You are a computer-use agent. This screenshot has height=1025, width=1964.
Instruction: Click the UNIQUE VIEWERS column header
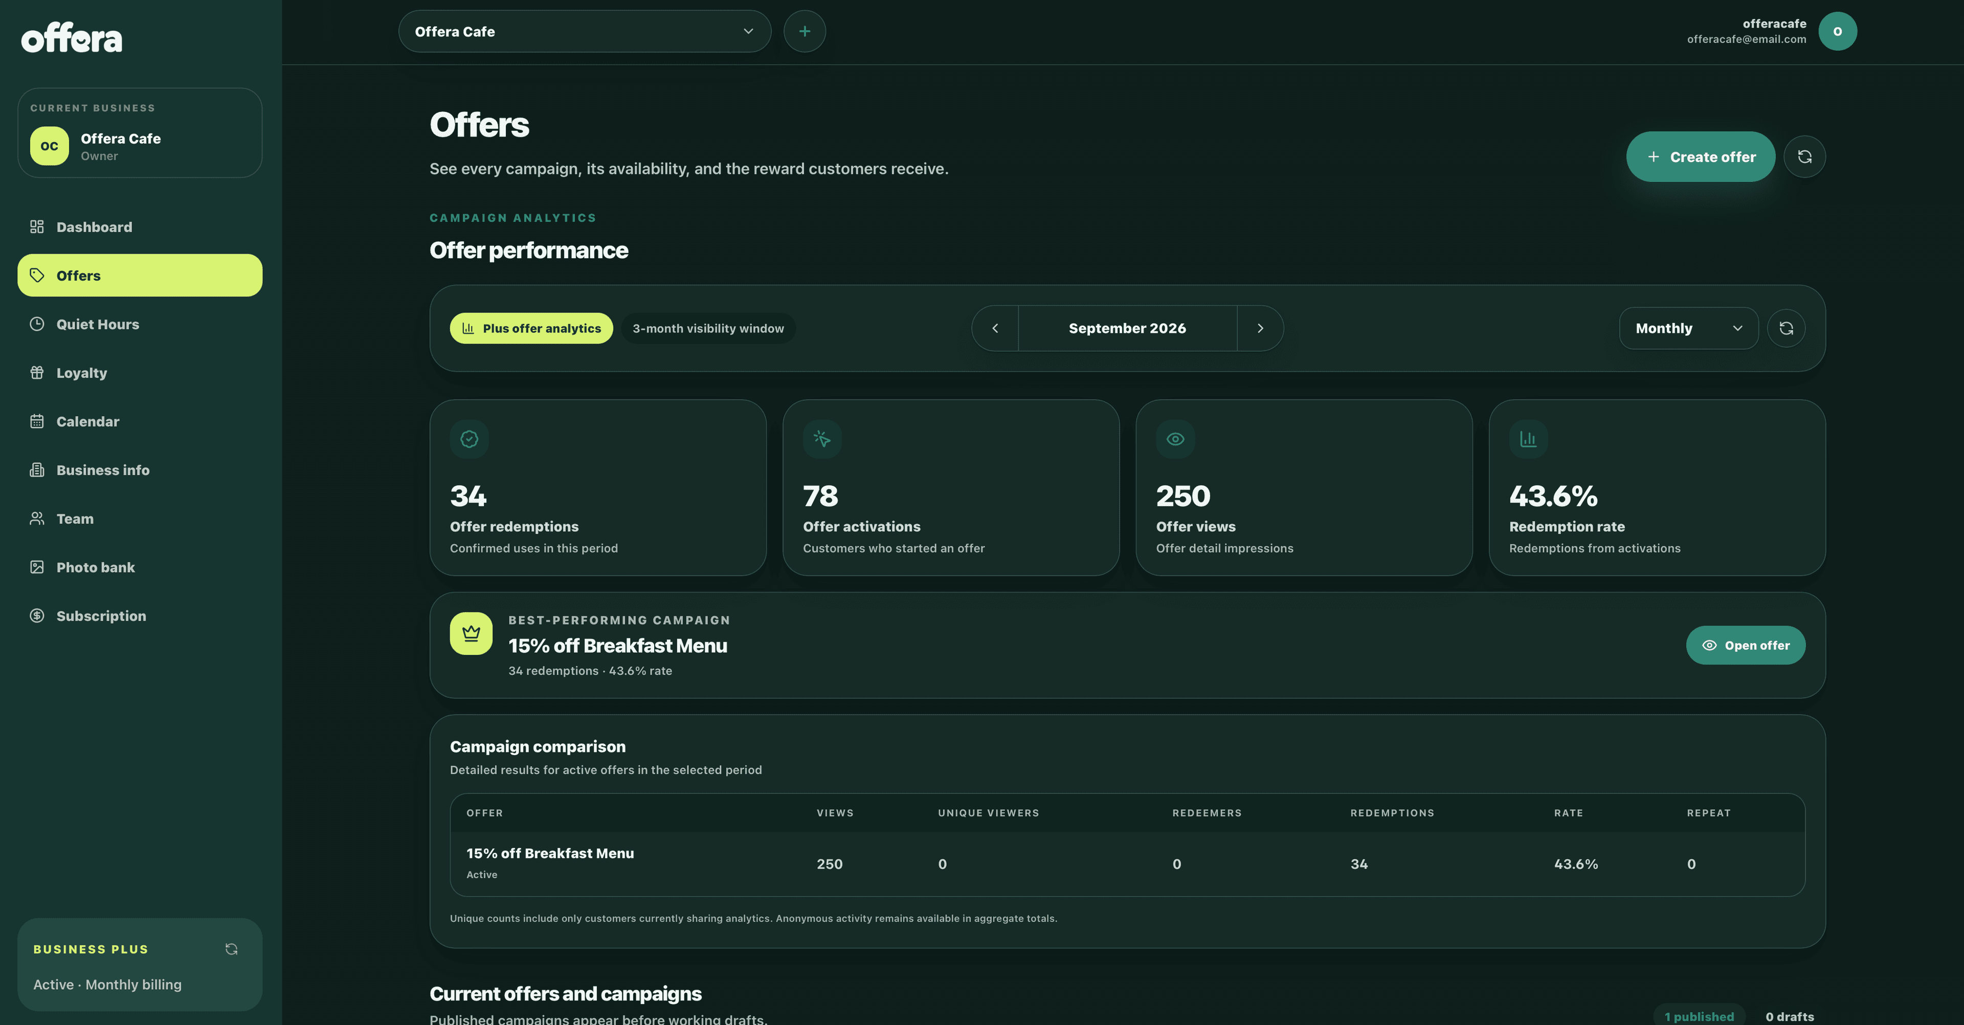(x=988, y=813)
